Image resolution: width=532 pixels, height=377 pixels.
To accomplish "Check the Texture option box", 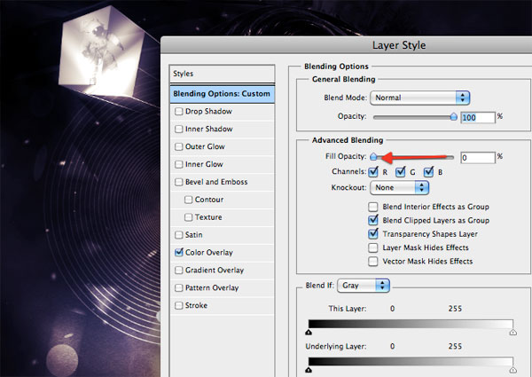I will point(188,217).
